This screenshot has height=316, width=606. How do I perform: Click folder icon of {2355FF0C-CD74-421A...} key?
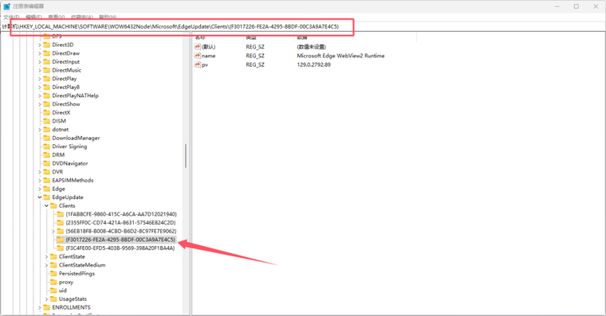[x=61, y=223]
